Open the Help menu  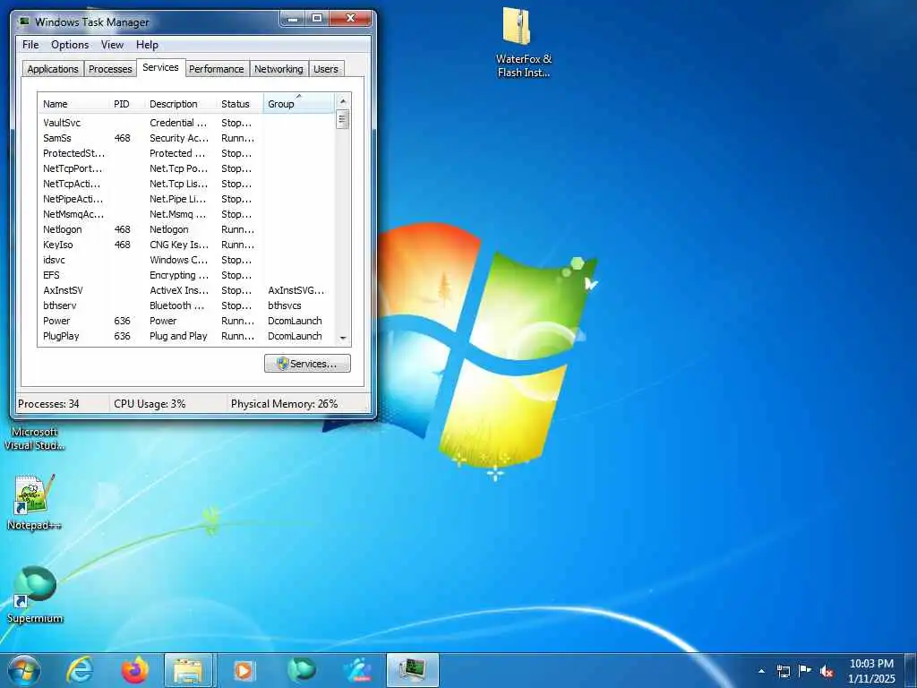(x=147, y=45)
